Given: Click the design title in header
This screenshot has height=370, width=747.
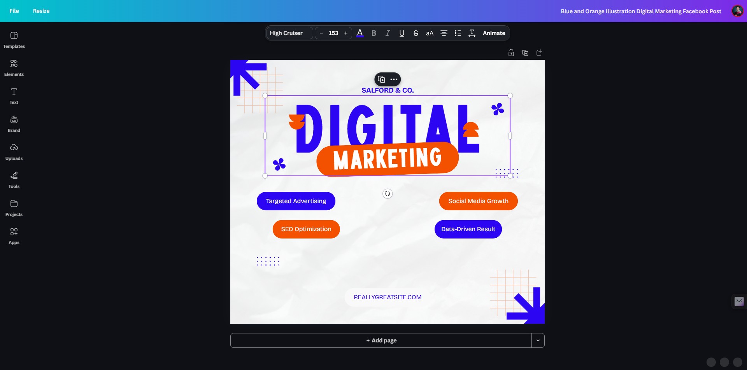Looking at the screenshot, I should click(x=641, y=11).
